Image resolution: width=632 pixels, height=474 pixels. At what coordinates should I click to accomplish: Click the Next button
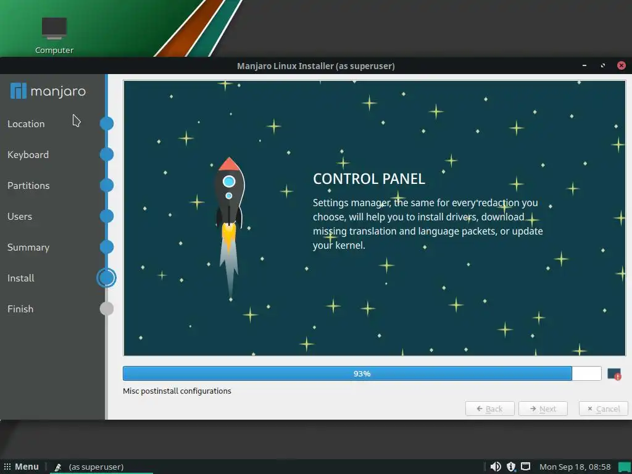pyautogui.click(x=543, y=409)
